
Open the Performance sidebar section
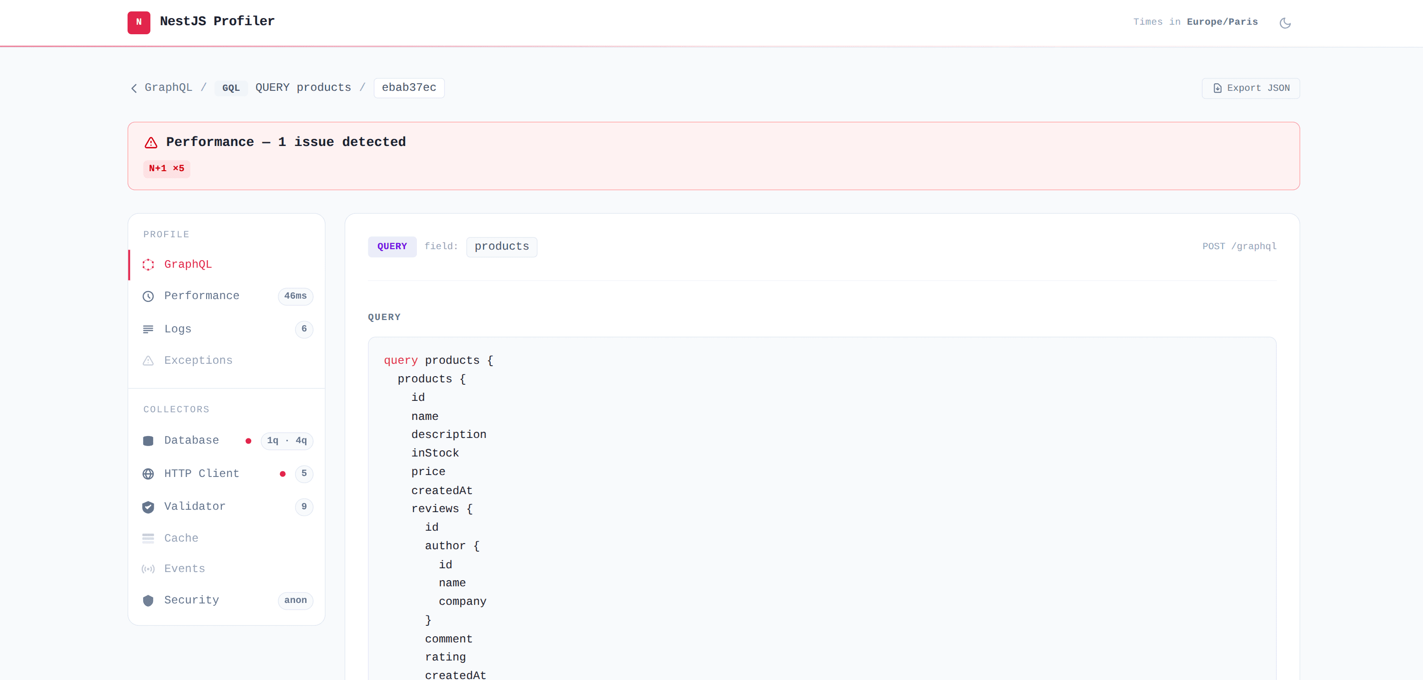[227, 296]
